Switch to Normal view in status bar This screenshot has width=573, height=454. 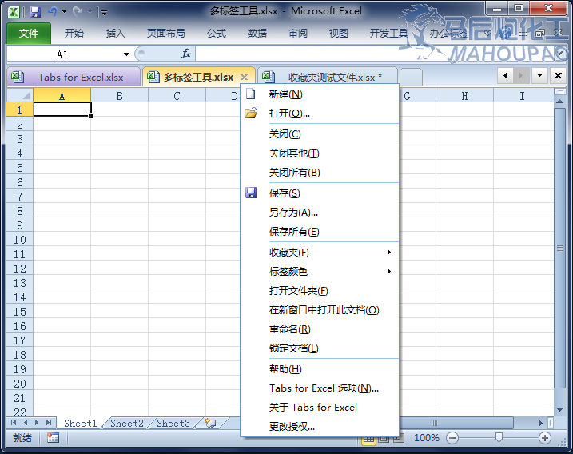tap(369, 439)
